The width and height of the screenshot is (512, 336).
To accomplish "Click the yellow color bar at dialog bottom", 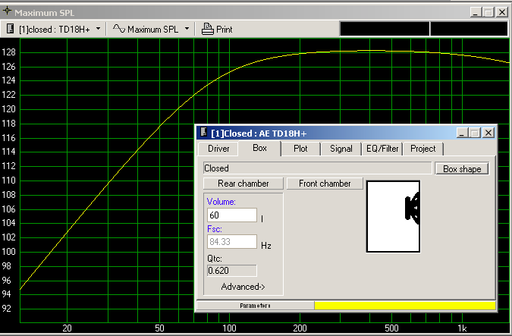I will [x=405, y=306].
